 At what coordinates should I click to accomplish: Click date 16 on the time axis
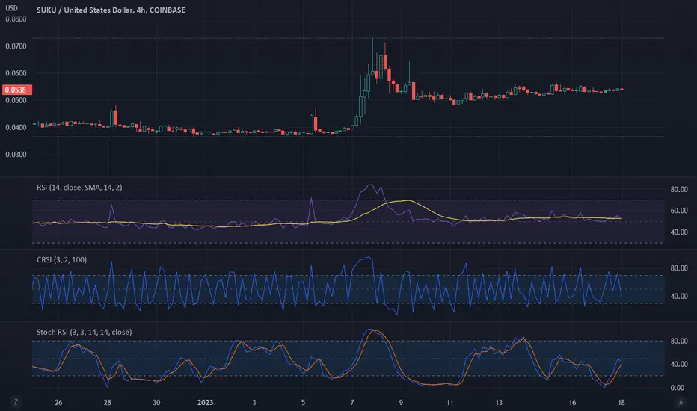click(x=572, y=403)
